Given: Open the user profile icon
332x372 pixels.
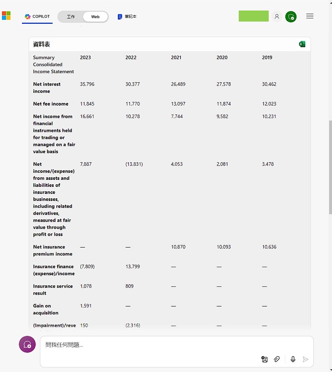Looking at the screenshot, I should (x=277, y=16).
